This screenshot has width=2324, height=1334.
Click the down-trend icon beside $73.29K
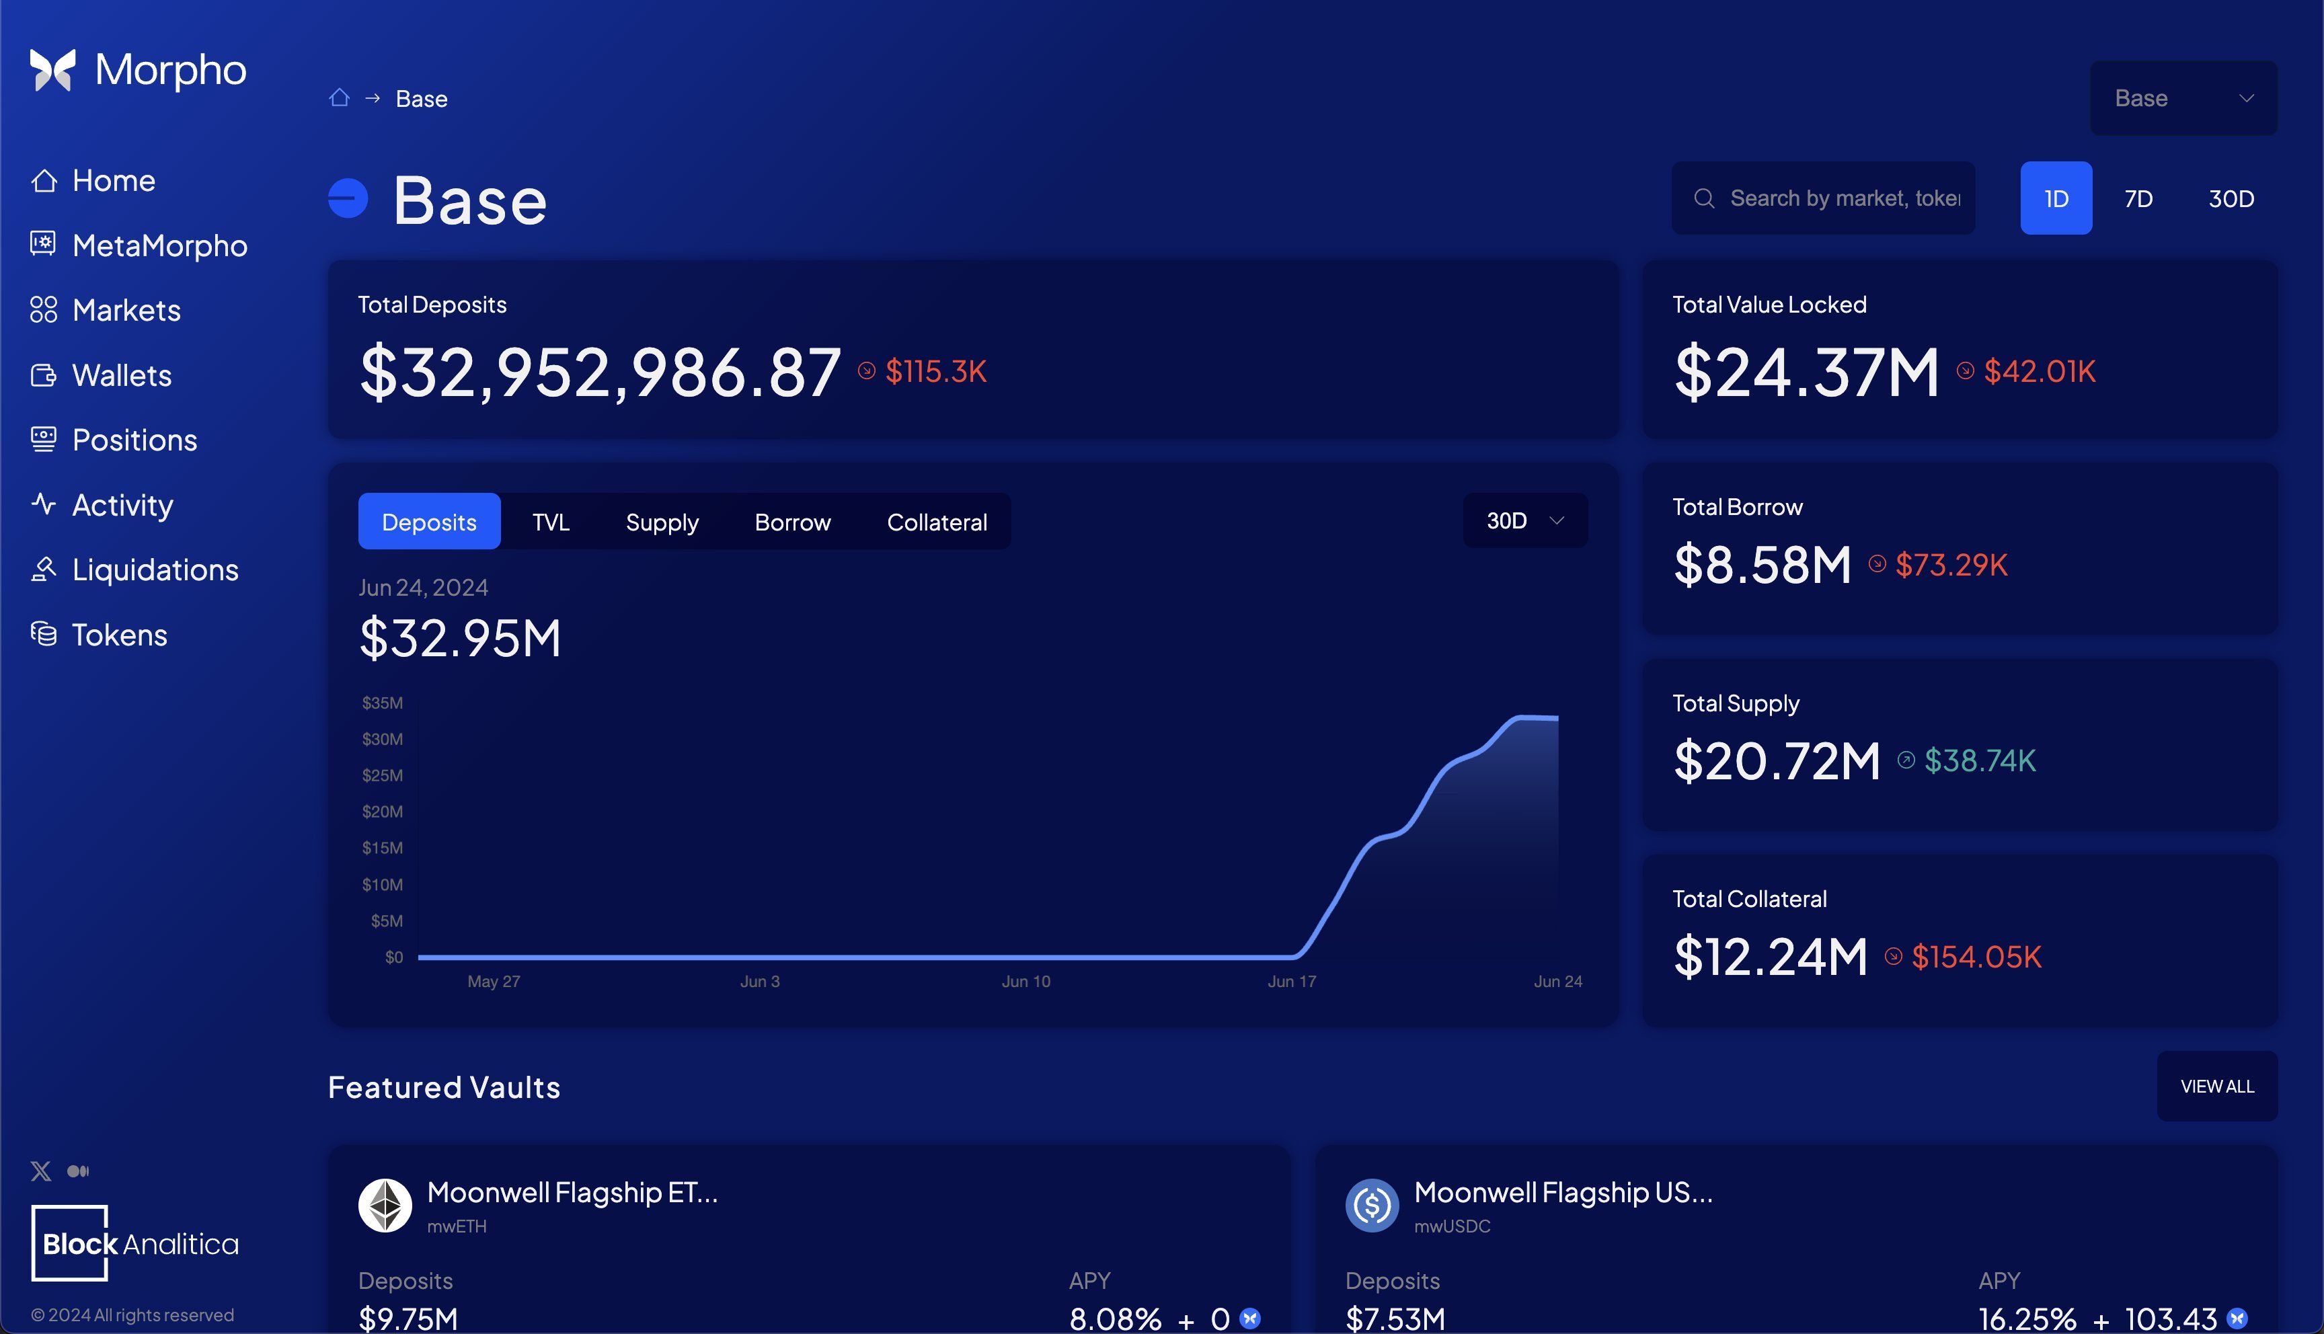[x=1877, y=563]
